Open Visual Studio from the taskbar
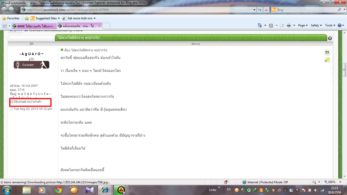347x195 pixels. pos(89,190)
